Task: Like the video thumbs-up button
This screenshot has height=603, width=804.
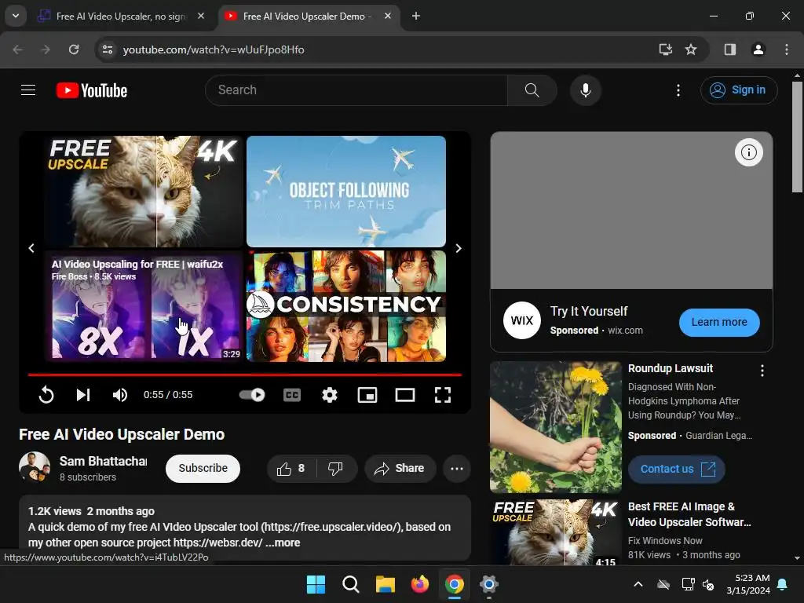Action: pyautogui.click(x=291, y=468)
